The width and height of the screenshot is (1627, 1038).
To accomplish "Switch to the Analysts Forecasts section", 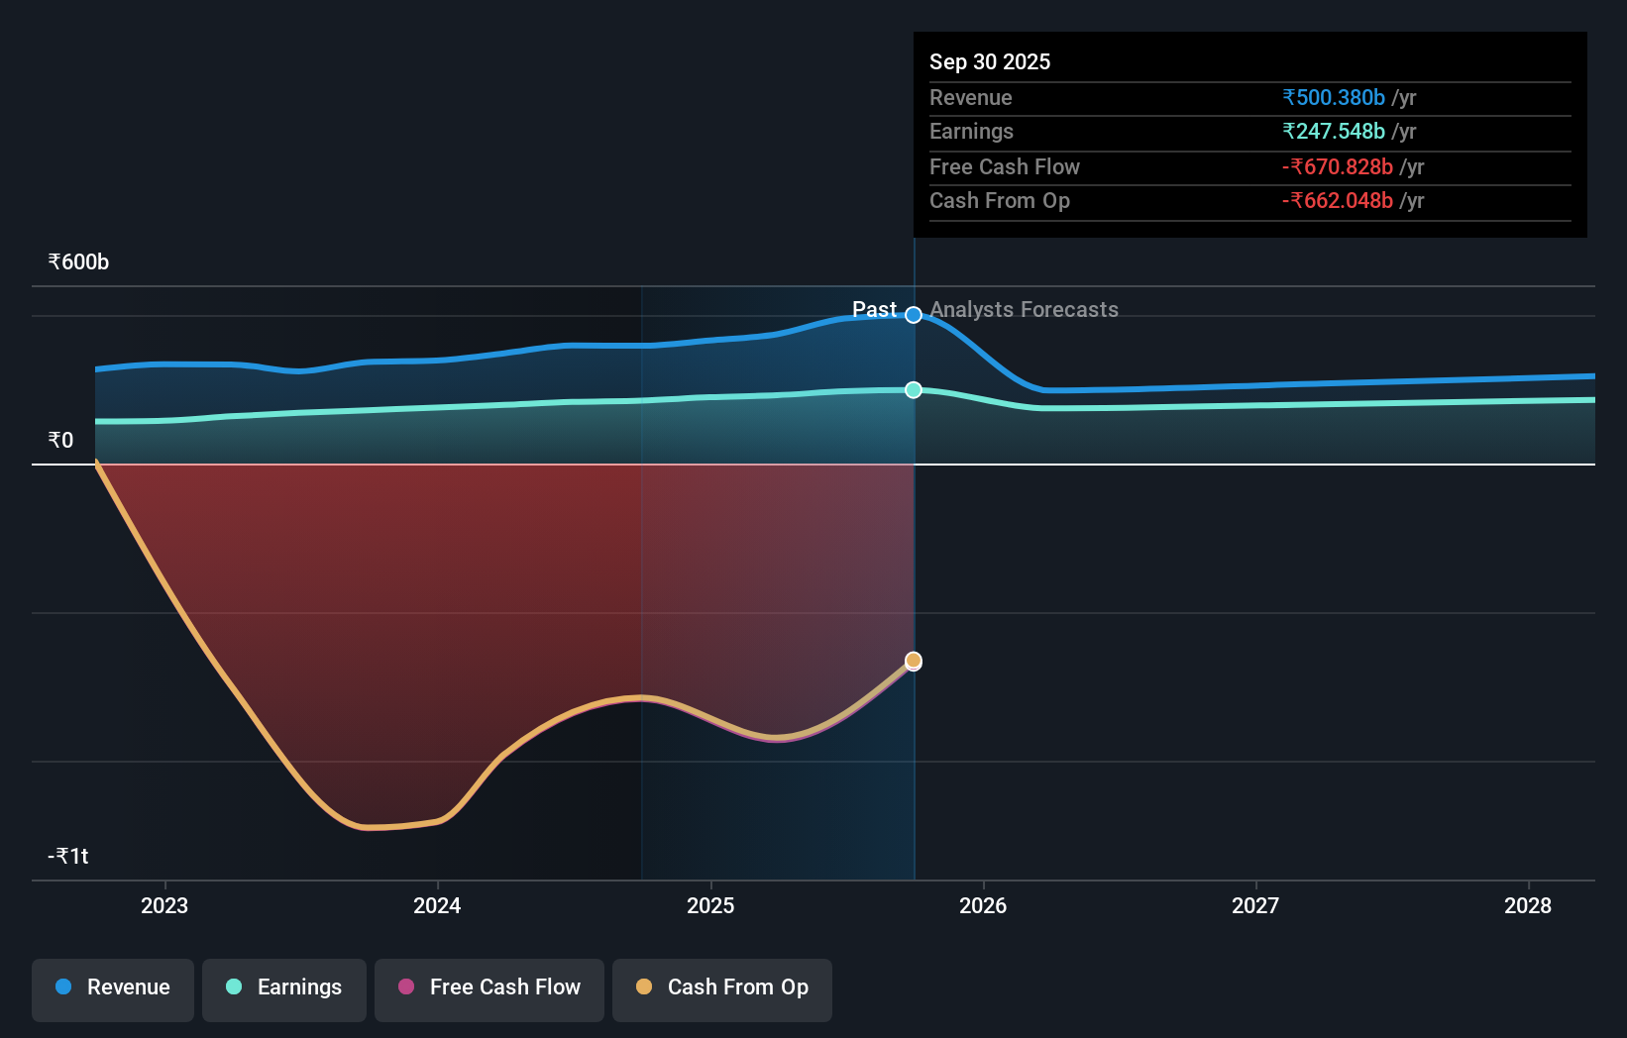I will point(1024,310).
